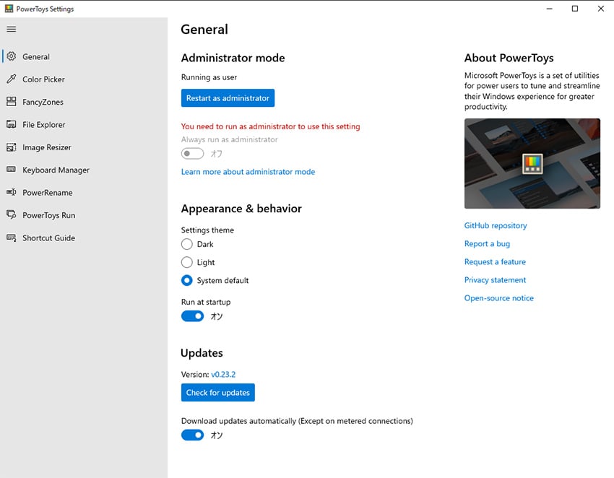Choose the Light theme radio button

click(187, 262)
